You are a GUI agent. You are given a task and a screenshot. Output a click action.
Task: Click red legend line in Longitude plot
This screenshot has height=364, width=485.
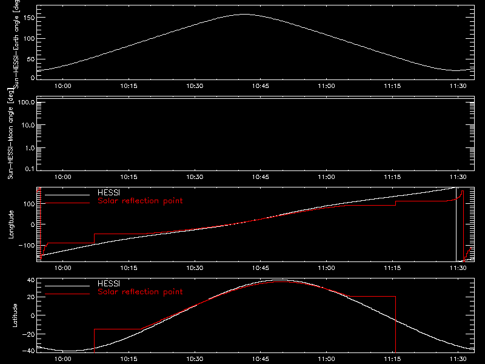[67, 203]
